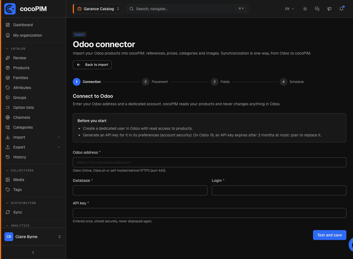Open the Media collection
Image resolution: width=353 pixels, height=259 pixels.
point(33,180)
